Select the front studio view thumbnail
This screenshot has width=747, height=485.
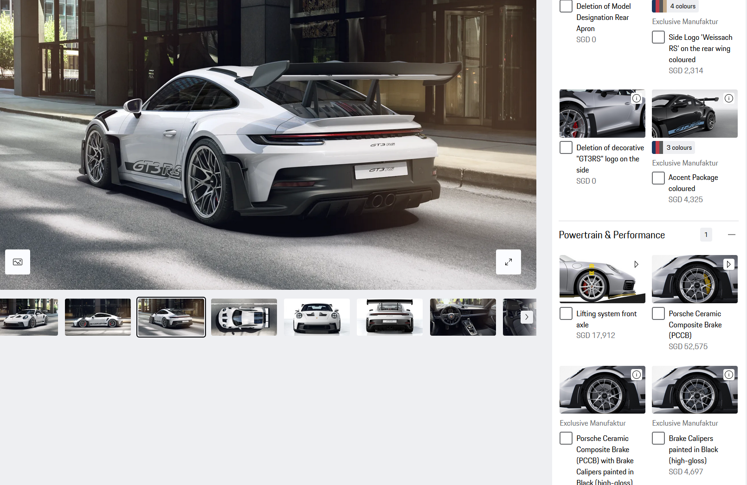click(x=317, y=317)
